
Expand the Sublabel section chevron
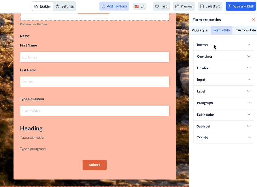249,126
